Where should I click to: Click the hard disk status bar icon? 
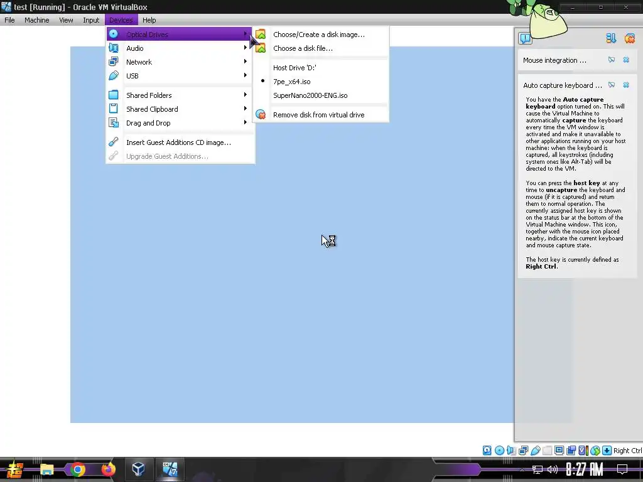click(487, 451)
